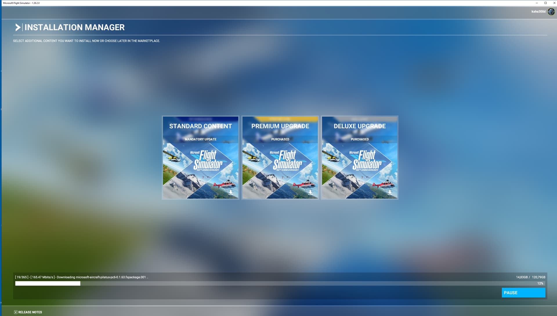This screenshot has width=557, height=316.
Task: Select the PURCHASED banner on Premium Upgrade
Action: tap(280, 139)
